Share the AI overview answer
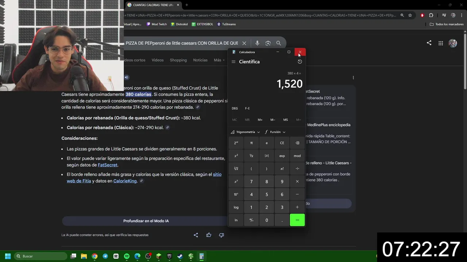The width and height of the screenshot is (467, 262). pyautogui.click(x=196, y=235)
